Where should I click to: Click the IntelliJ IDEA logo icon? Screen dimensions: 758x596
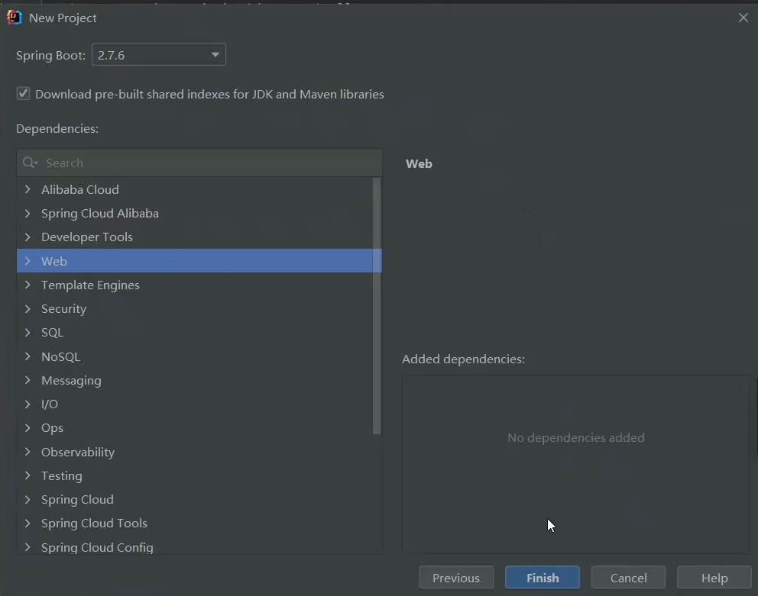tap(15, 18)
